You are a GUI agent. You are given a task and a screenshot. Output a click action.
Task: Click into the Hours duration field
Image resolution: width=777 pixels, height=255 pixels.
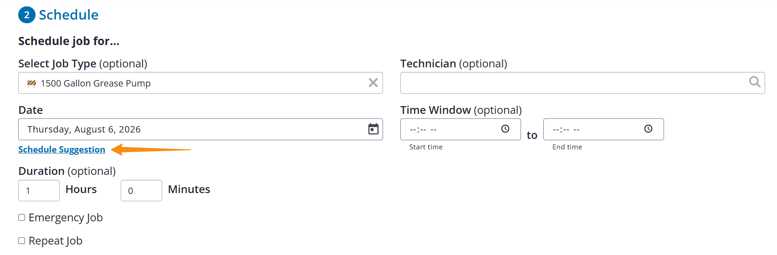click(39, 190)
